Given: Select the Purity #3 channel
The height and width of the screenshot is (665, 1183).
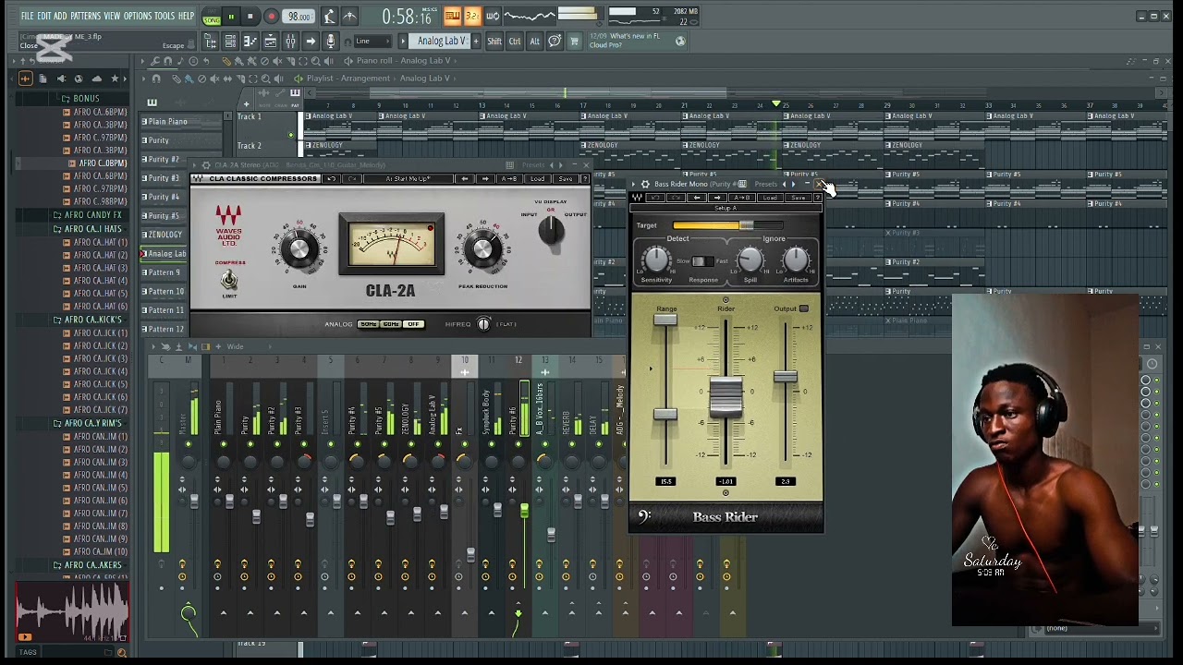Looking at the screenshot, I should pyautogui.click(x=163, y=178).
